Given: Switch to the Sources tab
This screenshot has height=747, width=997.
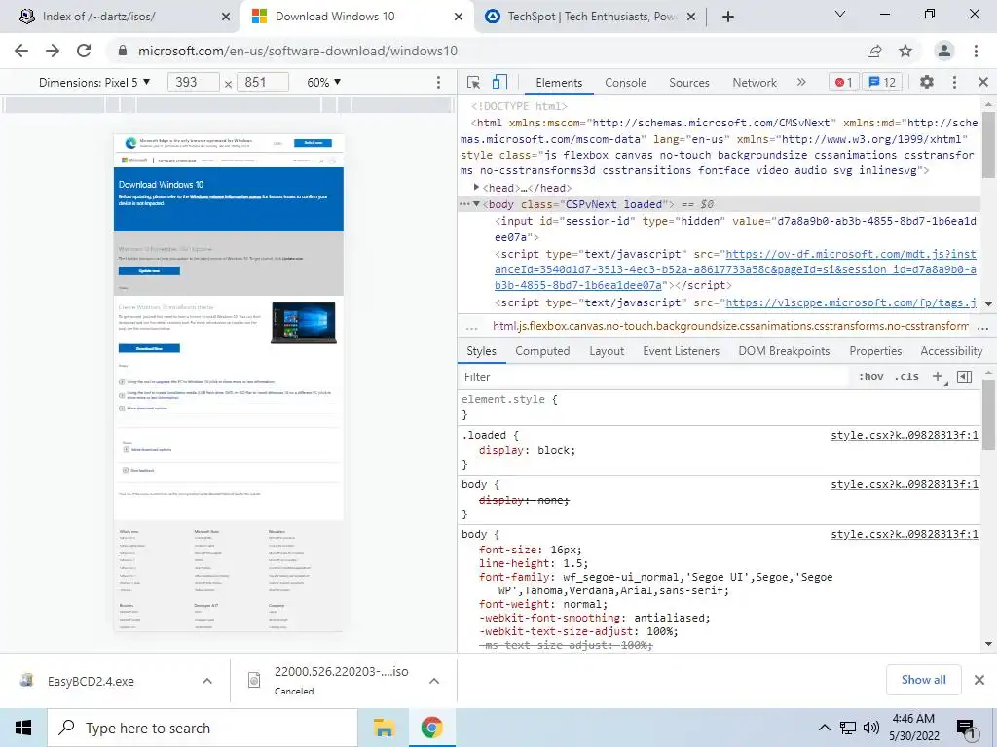Looking at the screenshot, I should pyautogui.click(x=689, y=83).
